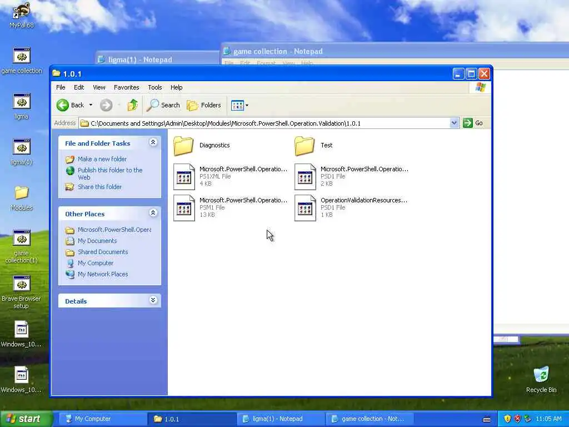Toggle the Folders pane button
569x427 pixels.
click(x=204, y=105)
